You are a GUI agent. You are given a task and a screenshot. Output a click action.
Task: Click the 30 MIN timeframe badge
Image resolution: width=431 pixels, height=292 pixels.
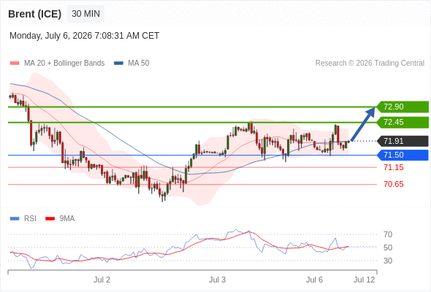click(x=85, y=14)
